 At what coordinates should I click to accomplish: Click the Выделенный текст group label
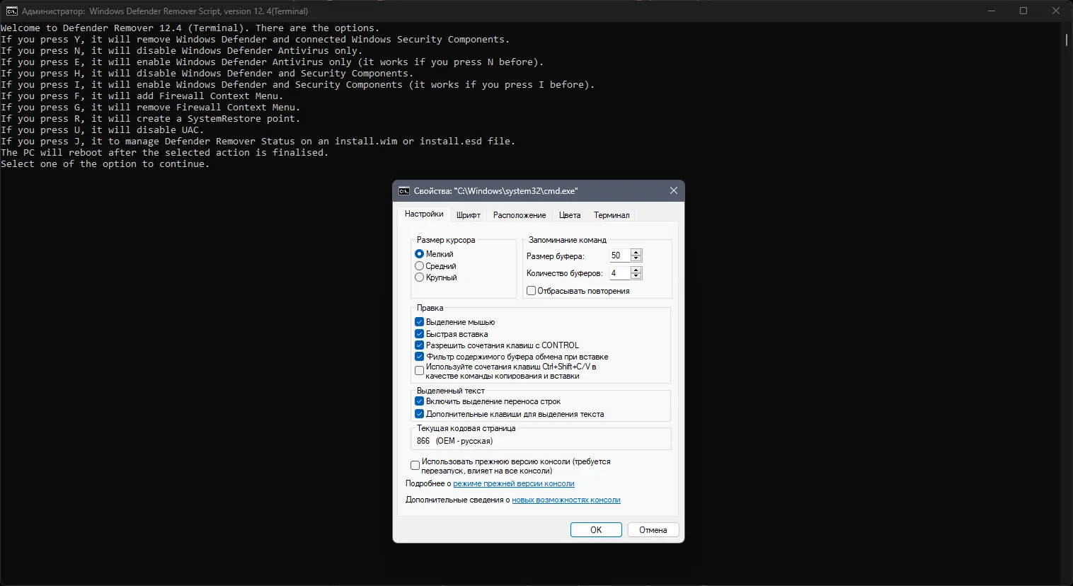(451, 391)
